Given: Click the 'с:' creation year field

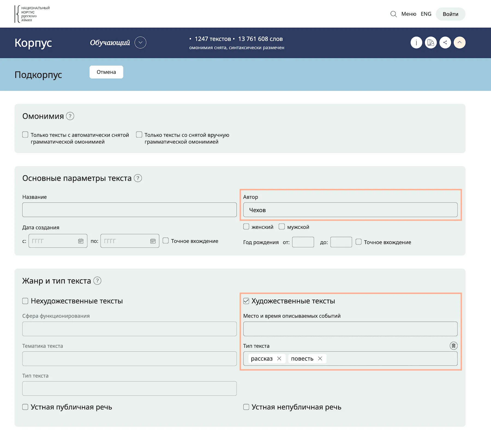Looking at the screenshot, I should click(58, 241).
